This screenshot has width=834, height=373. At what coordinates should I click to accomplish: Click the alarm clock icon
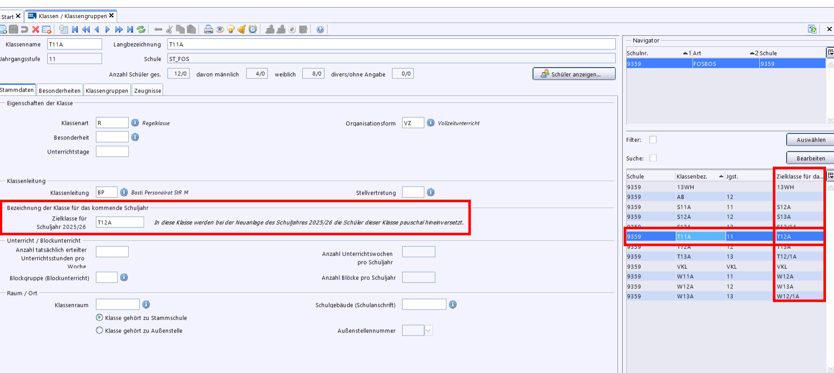pos(253,30)
